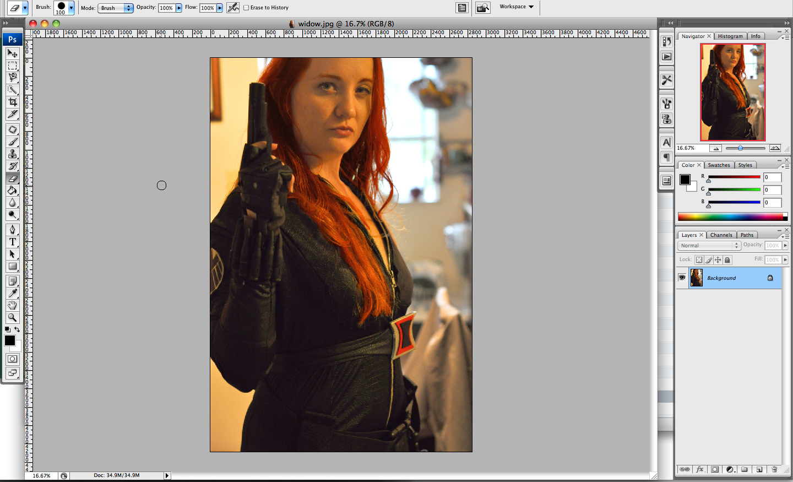The image size is (793, 482).
Task: Select the Eyedropper tool
Action: (x=12, y=293)
